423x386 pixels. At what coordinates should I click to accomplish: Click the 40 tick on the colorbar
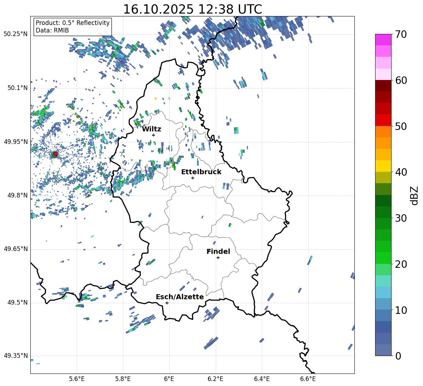tap(400, 172)
